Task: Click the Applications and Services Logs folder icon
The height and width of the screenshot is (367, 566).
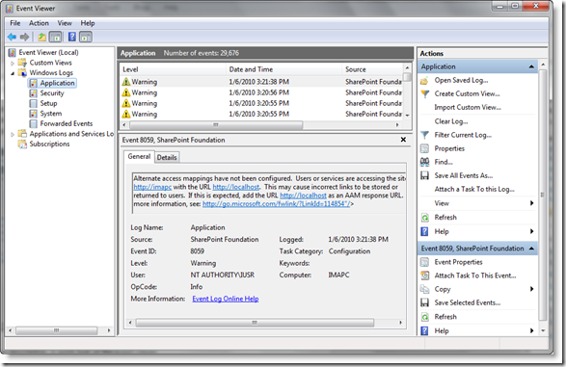Action: click(x=22, y=134)
